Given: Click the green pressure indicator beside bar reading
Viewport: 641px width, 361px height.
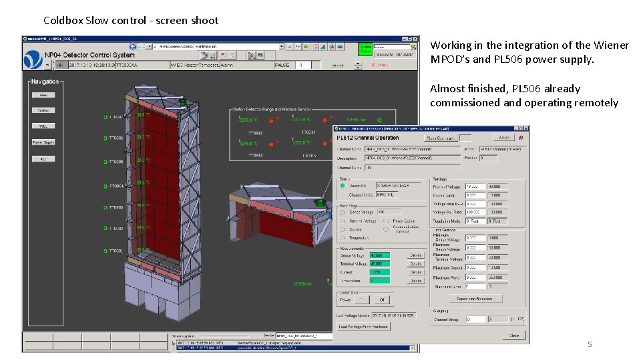Looking at the screenshot, I should (x=379, y=120).
